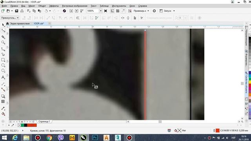Screen dimensions: 251x141
Task: Click the vertical scrollbar thumb
Action: tap(242, 83)
